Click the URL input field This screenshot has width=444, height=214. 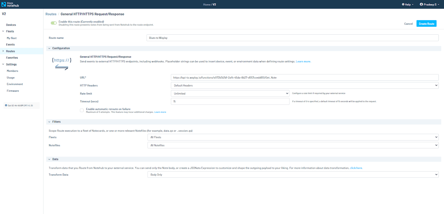pos(305,78)
